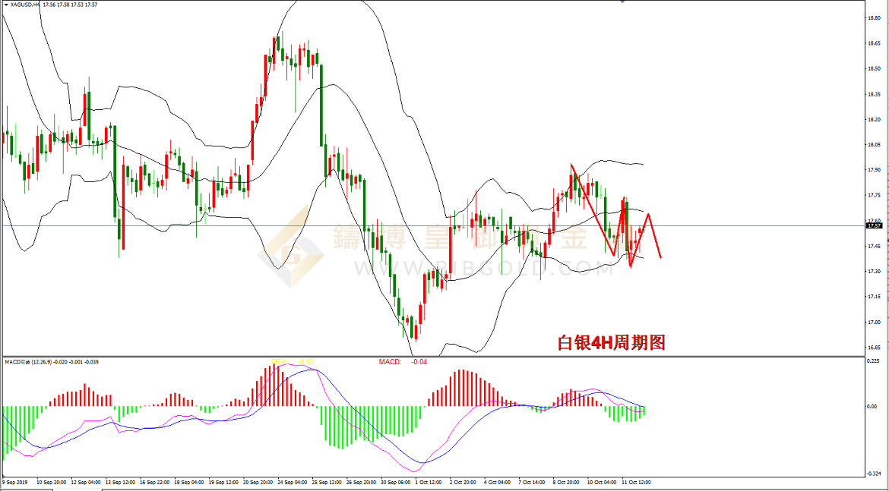Click the XAGUSD,H4 symbol title
The image size is (889, 491).
coord(25,5)
